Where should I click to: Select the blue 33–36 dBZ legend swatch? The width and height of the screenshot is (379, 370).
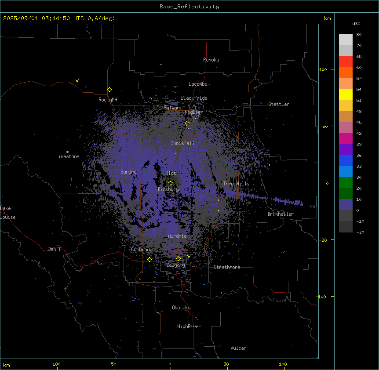[x=346, y=160]
